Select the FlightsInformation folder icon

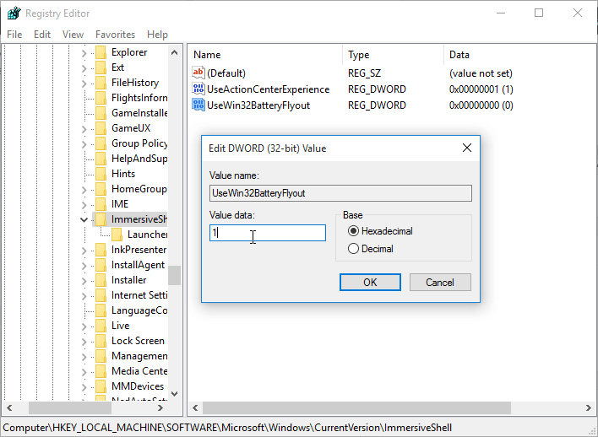[x=101, y=99]
